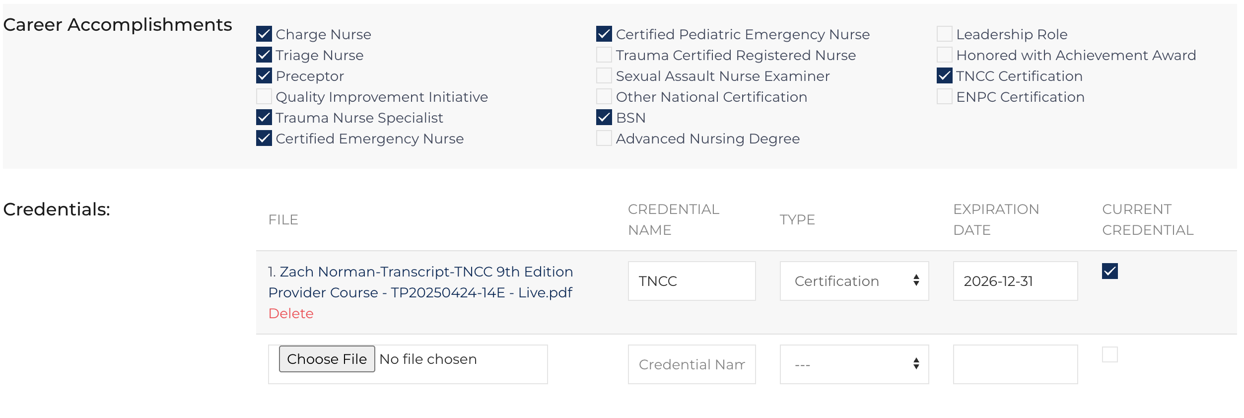The height and width of the screenshot is (418, 1244).
Task: Uncheck the Charge Nurse checkbox
Action: pyautogui.click(x=264, y=34)
